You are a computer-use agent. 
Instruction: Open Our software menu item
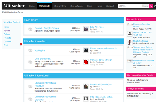tap(76, 6)
